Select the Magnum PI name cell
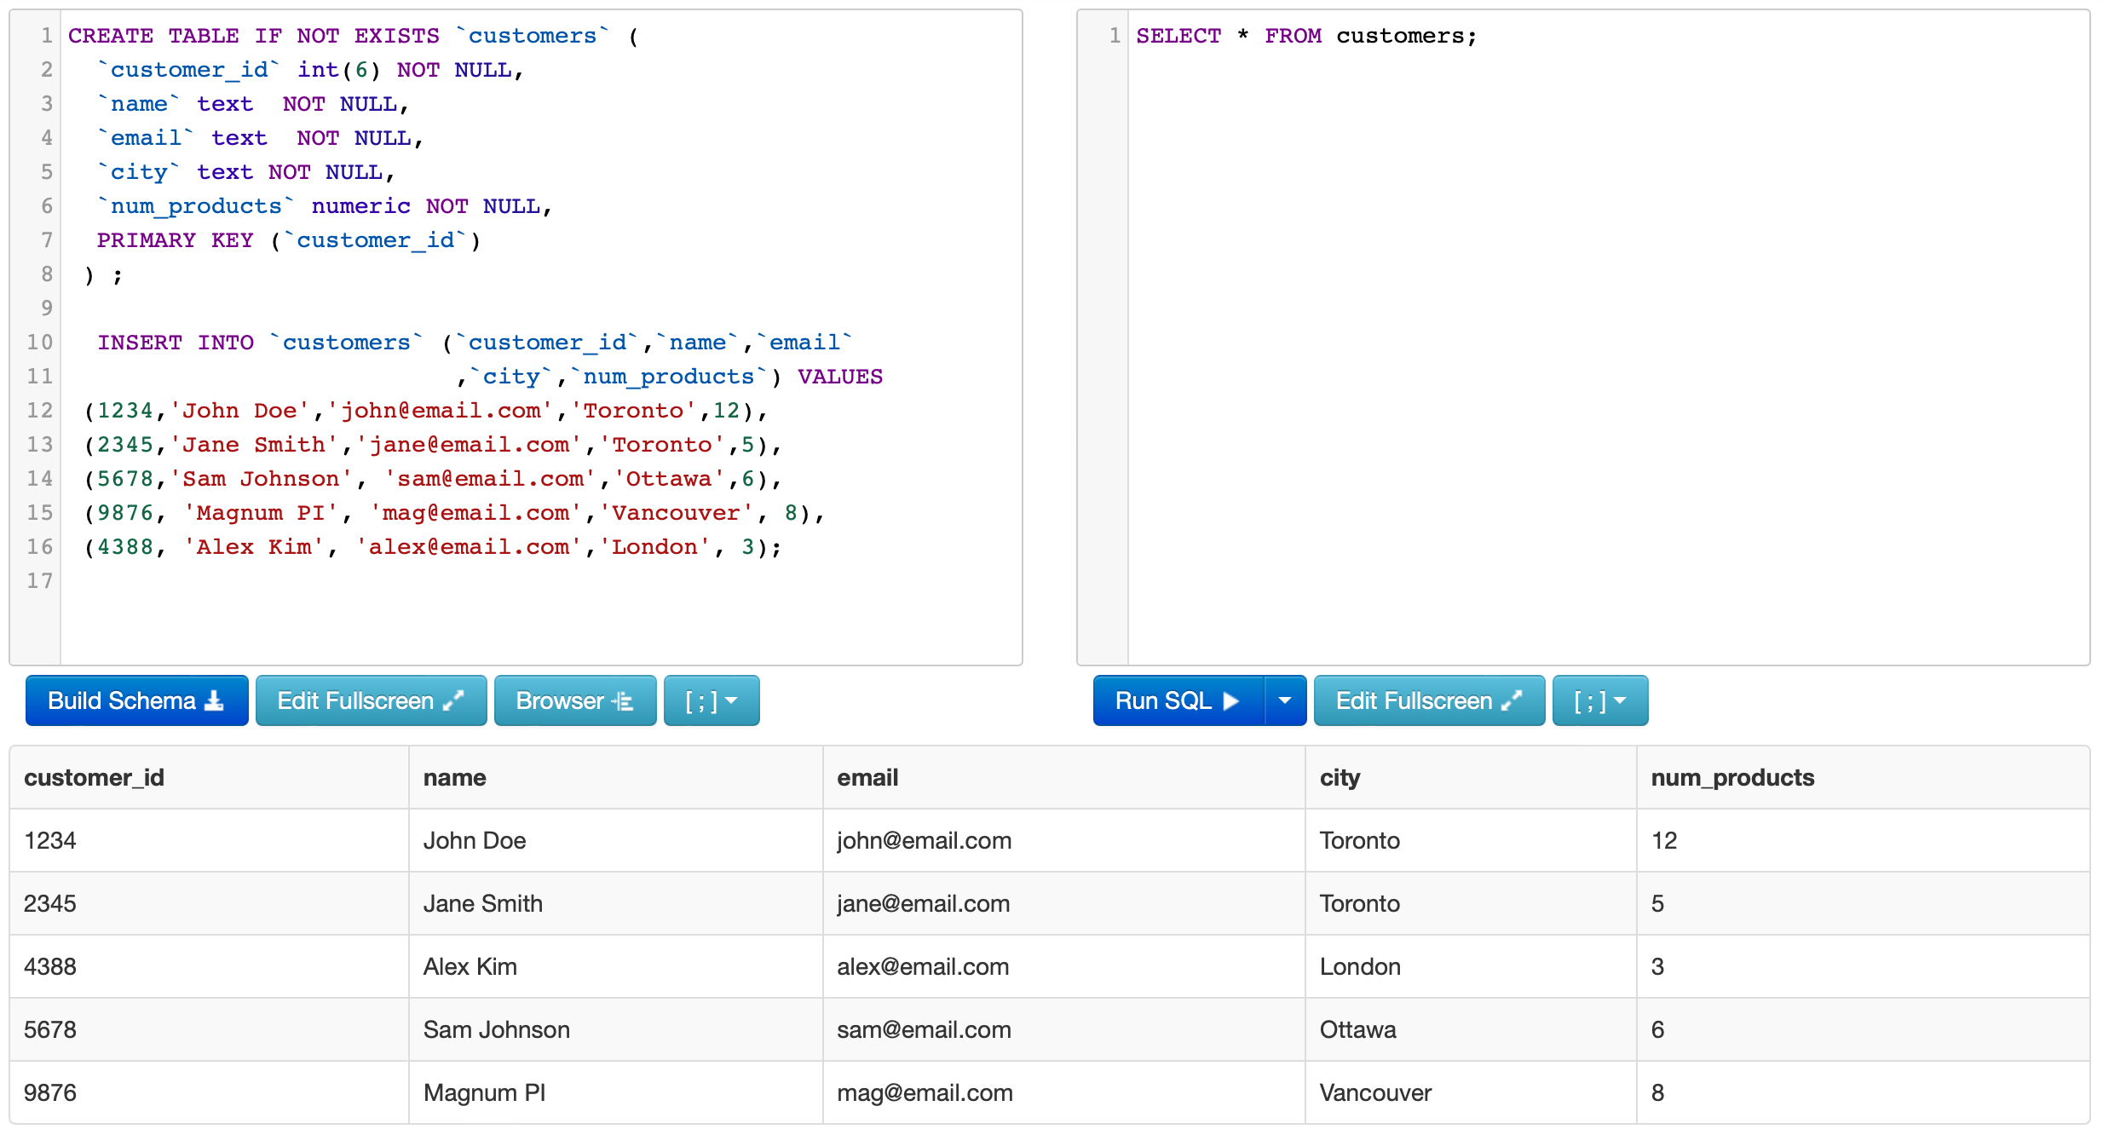2103x1135 pixels. click(484, 1092)
